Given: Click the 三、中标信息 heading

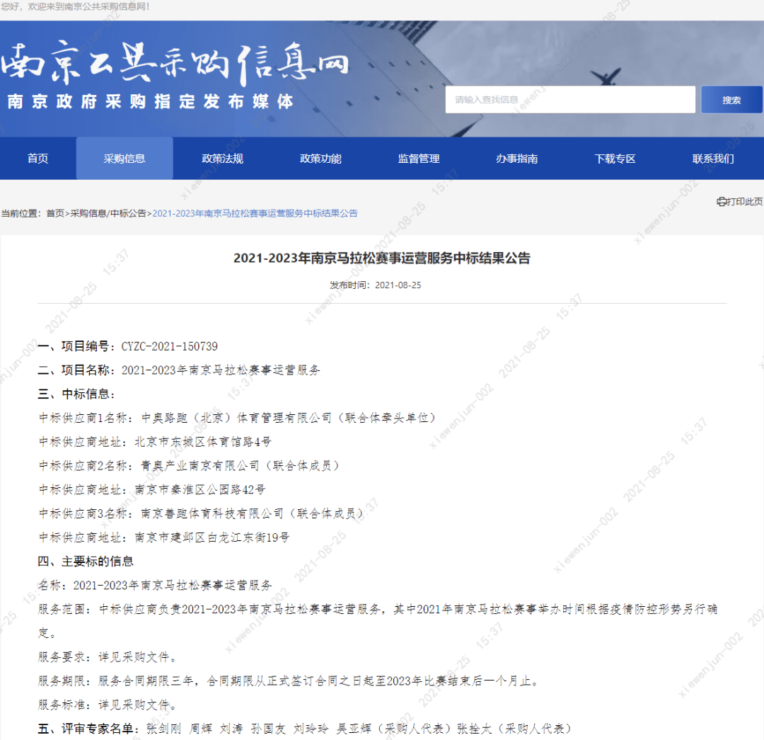Looking at the screenshot, I should point(76,394).
